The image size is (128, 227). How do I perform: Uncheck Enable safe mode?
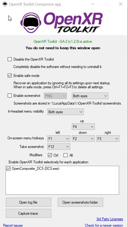(x=10, y=76)
